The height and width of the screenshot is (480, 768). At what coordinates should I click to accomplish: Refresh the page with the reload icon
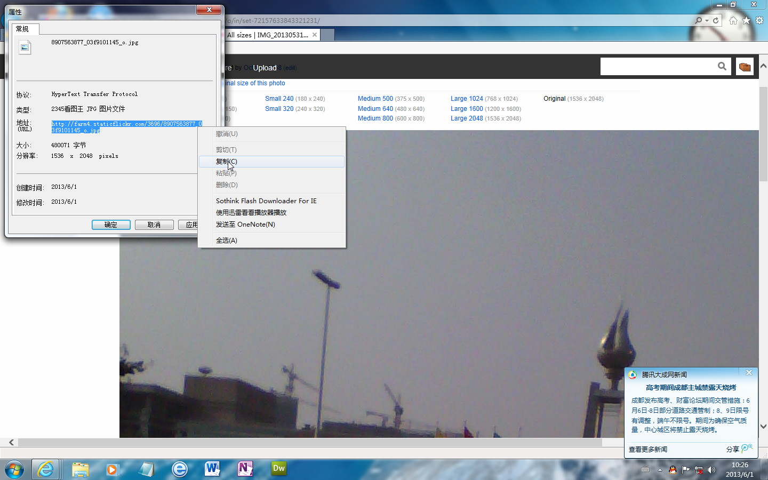(x=716, y=20)
